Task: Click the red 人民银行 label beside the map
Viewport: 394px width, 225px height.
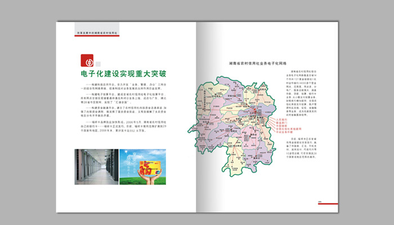Action: (281, 119)
